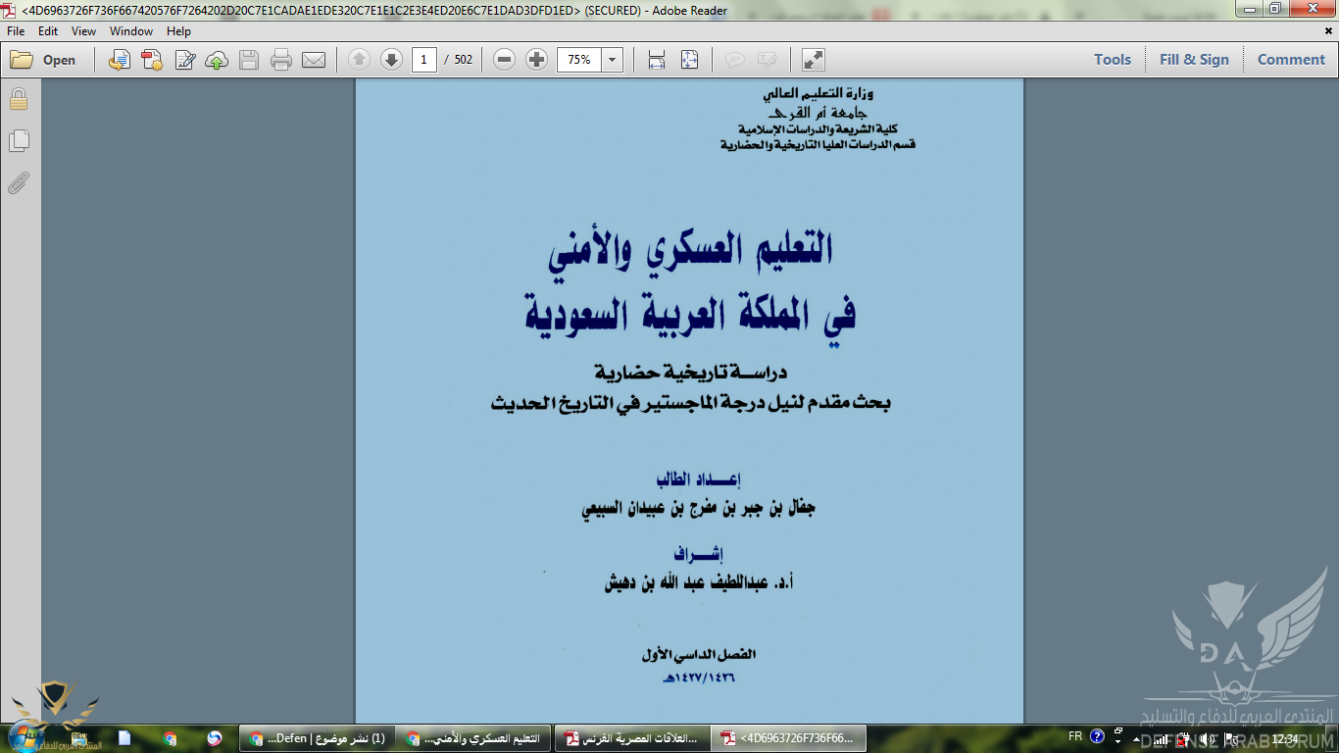
Task: Click the fit width scrolling icon
Action: click(x=657, y=60)
